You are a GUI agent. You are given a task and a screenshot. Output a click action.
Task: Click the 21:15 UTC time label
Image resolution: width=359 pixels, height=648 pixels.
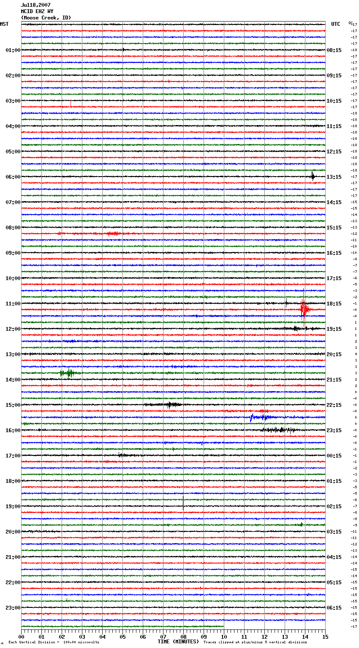pyautogui.click(x=334, y=380)
